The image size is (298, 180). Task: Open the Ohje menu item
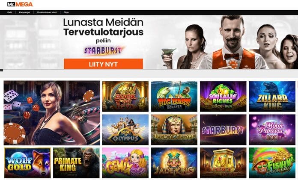click(x=66, y=12)
